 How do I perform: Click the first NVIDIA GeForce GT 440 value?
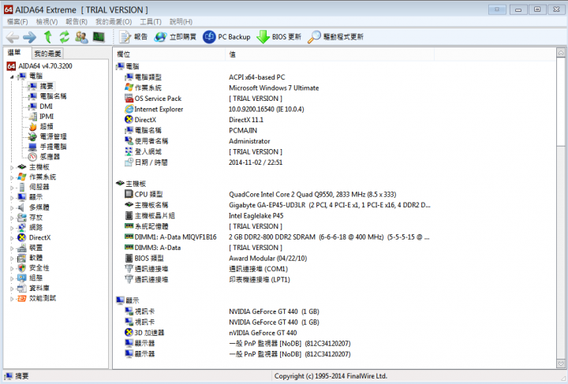click(x=274, y=311)
